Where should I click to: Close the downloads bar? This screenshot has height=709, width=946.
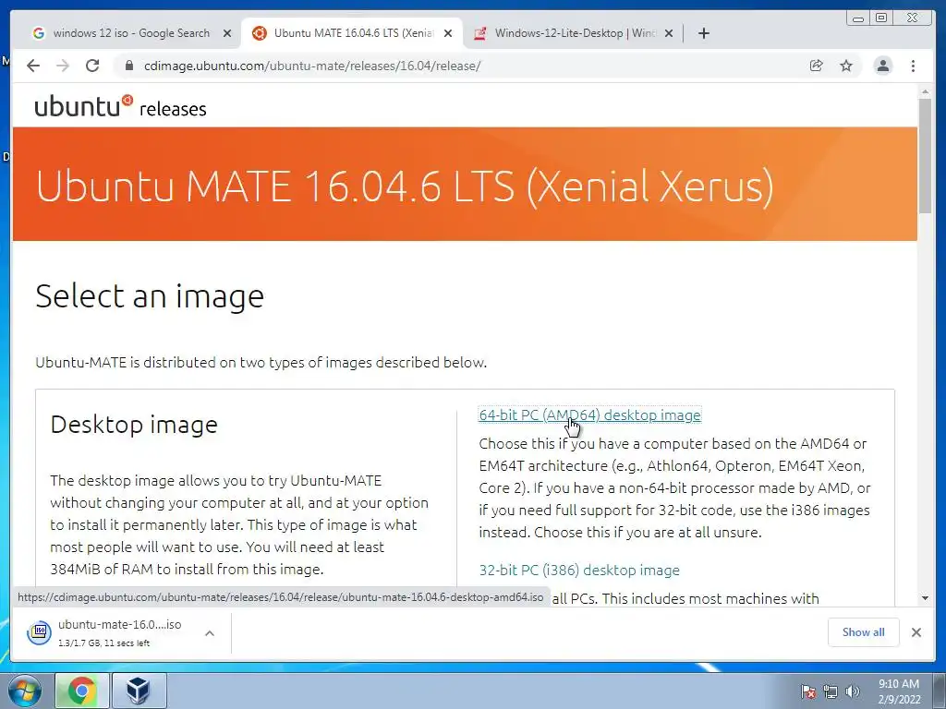pos(916,631)
